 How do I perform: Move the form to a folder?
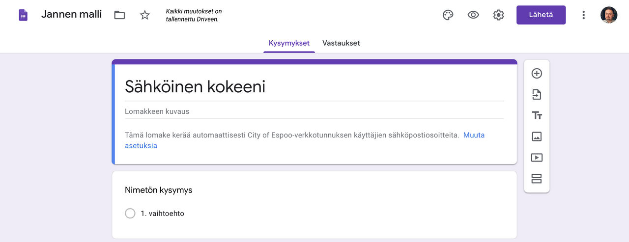pyautogui.click(x=119, y=15)
